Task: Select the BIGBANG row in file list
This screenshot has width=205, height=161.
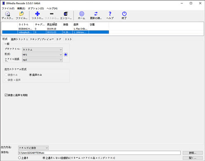Action: [55, 29]
